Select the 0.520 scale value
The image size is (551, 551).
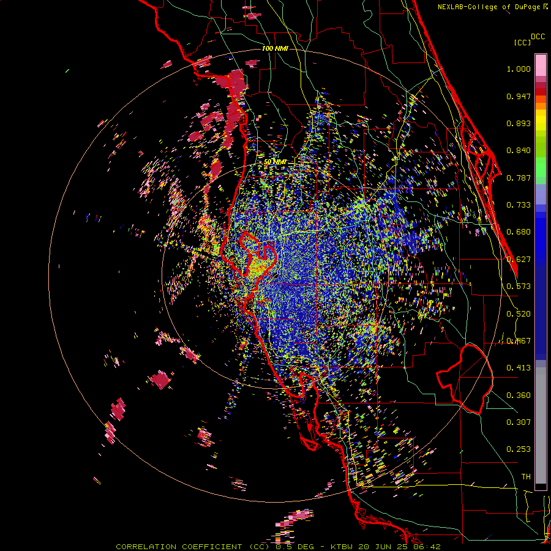click(x=519, y=314)
